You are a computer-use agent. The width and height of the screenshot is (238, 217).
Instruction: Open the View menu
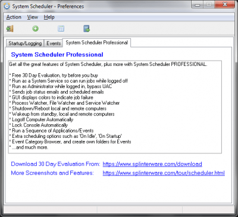pyautogui.click(x=33, y=17)
